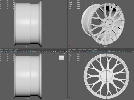
Task: Open the ViewCube dropdown chevron
Action: [65, 61]
